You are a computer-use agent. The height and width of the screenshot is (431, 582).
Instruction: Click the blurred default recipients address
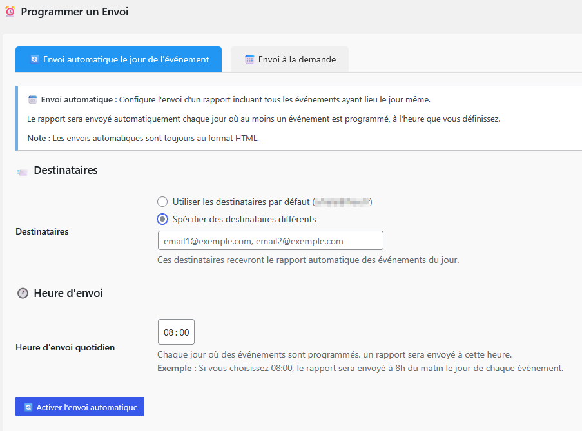click(342, 202)
